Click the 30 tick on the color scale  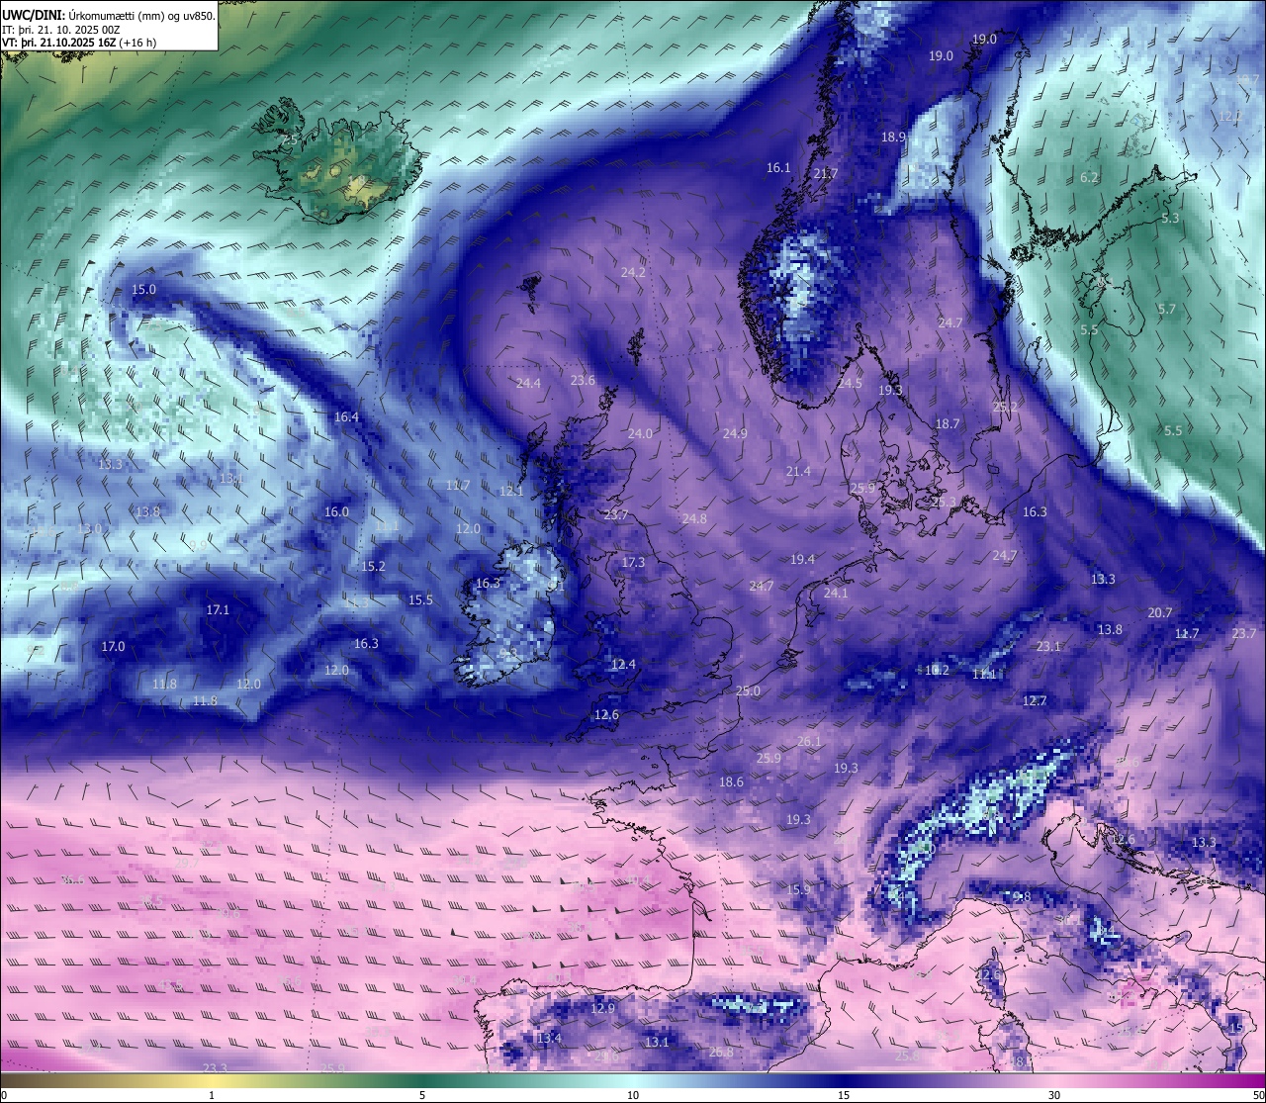point(1054,1096)
